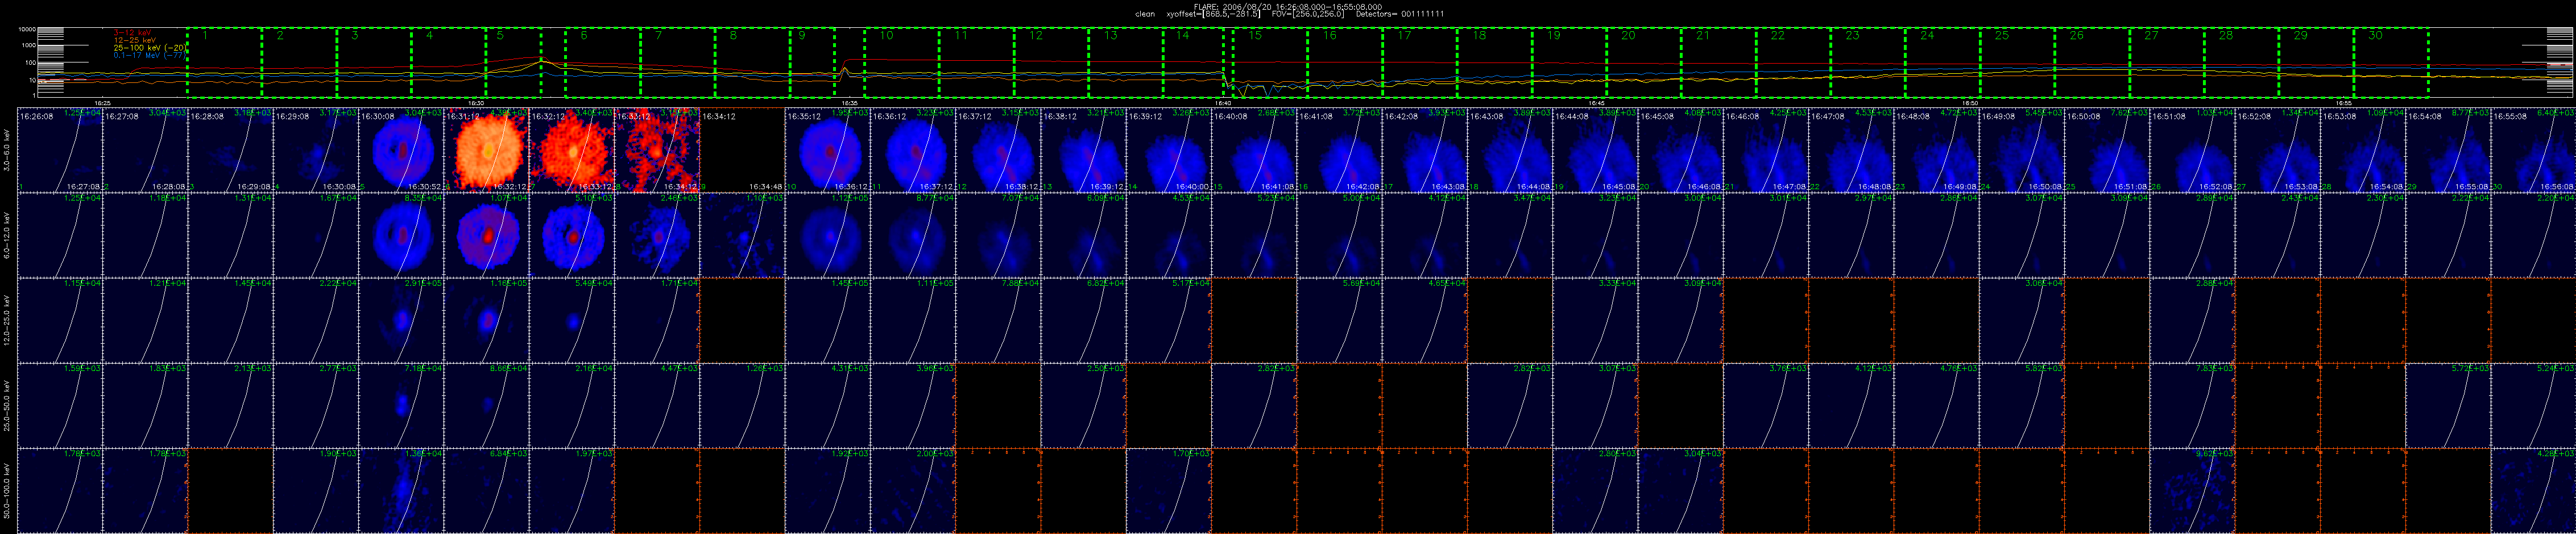This screenshot has height=534, width=2576.
Task: Click the FLARE date title text
Action: [x=1288, y=6]
